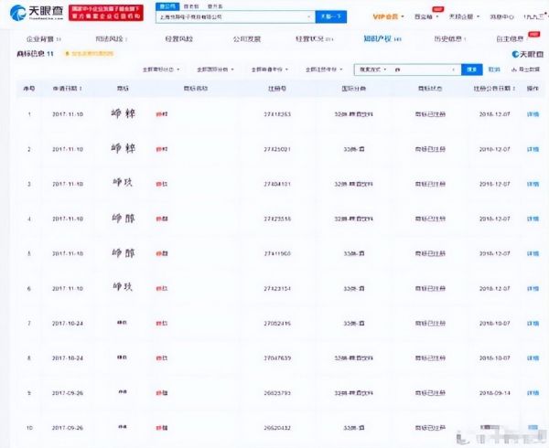This screenshot has height=448, width=549.
Task: Click the trademark image in row 2
Action: [123, 149]
